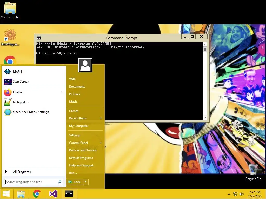Click the Search programs and files field
Viewport: 266px width, 199px height.
pyautogui.click(x=34, y=182)
